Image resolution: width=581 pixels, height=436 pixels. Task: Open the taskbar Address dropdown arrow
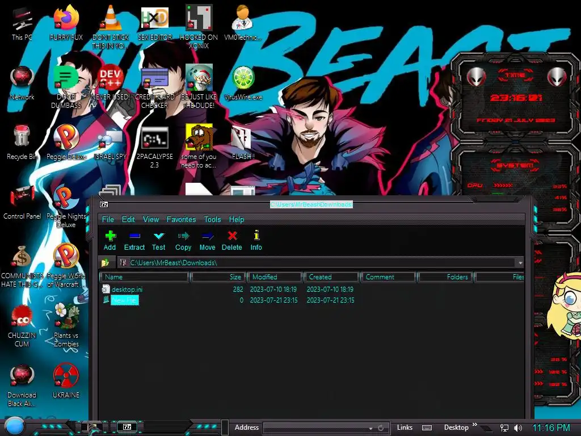371,428
